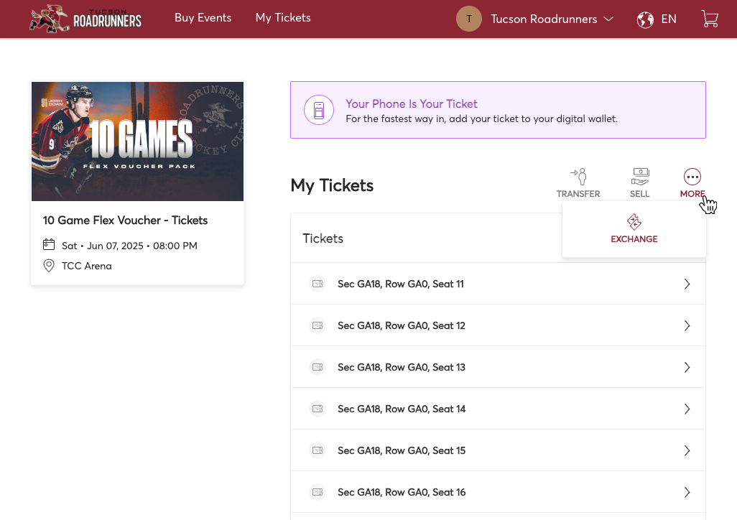Click the TCC Arena venue text
Screen dimensions: 737x520
pyautogui.click(x=86, y=266)
